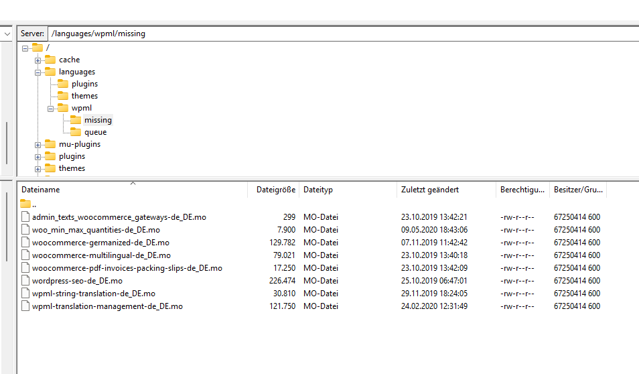This screenshot has width=639, height=374.
Task: Click file icon of woocommerce-germanized-de_DE.mo
Action: coord(25,242)
